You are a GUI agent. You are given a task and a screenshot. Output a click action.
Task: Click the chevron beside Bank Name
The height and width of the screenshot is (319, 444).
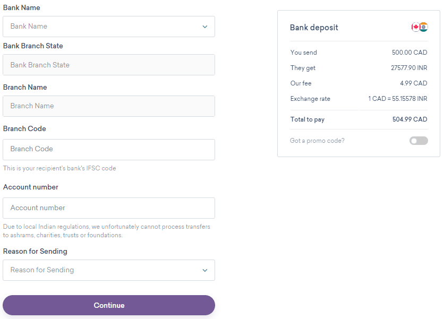coord(204,26)
